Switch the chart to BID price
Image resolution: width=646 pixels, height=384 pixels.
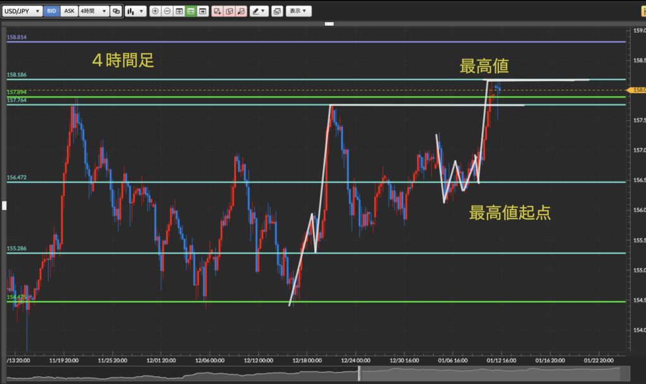[x=52, y=11]
